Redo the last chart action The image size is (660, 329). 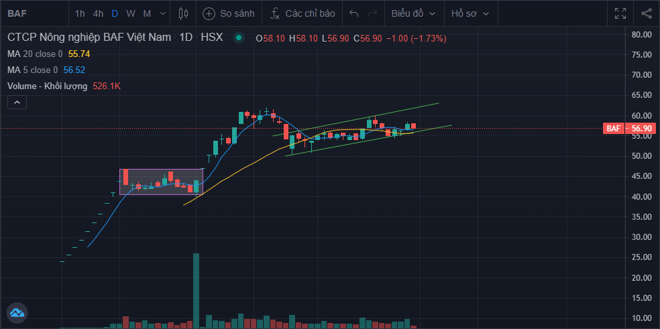coord(372,13)
